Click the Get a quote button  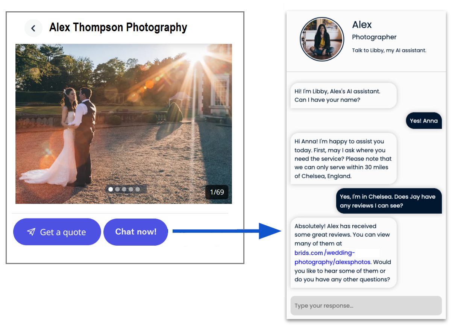coord(57,232)
